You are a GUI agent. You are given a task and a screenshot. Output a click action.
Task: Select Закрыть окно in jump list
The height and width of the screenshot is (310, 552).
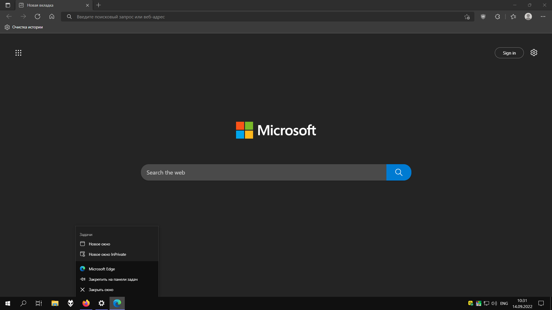[117, 290]
